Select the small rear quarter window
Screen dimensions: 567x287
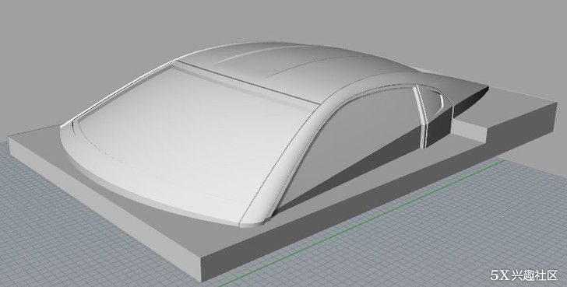click(432, 103)
